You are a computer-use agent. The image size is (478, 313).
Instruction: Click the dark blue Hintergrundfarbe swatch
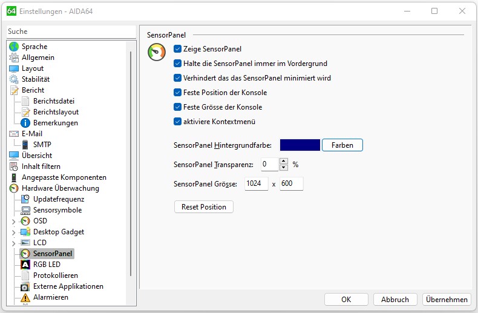[300, 145]
